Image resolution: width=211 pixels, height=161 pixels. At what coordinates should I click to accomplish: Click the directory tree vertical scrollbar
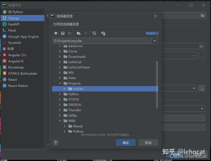tap(157, 84)
